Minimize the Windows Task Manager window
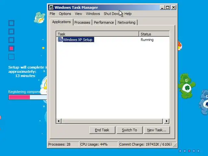This screenshot has height=156, width=208. [x=162, y=7]
